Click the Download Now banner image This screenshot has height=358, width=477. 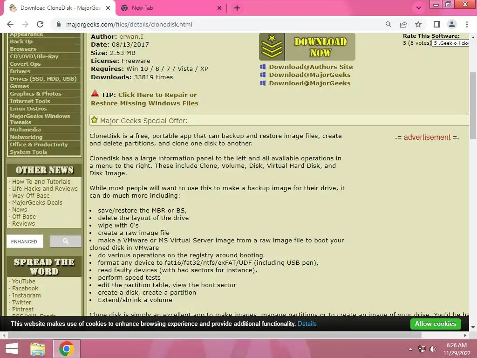[307, 47]
